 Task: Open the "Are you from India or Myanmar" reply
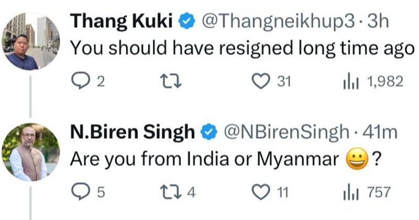(x=204, y=159)
